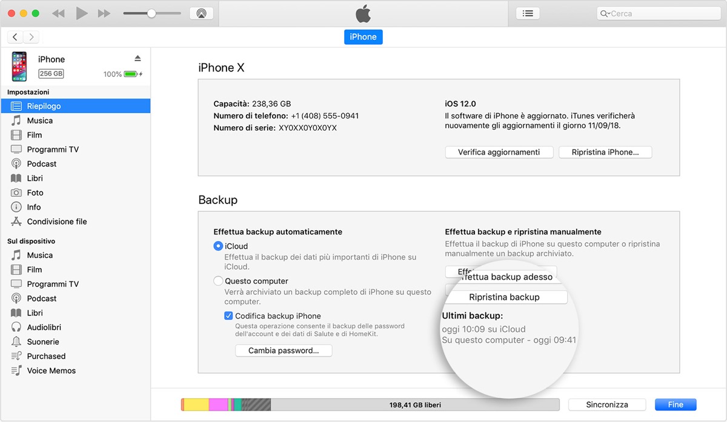The height and width of the screenshot is (422, 727).
Task: Eject the iPhone using eject icon
Action: click(138, 58)
